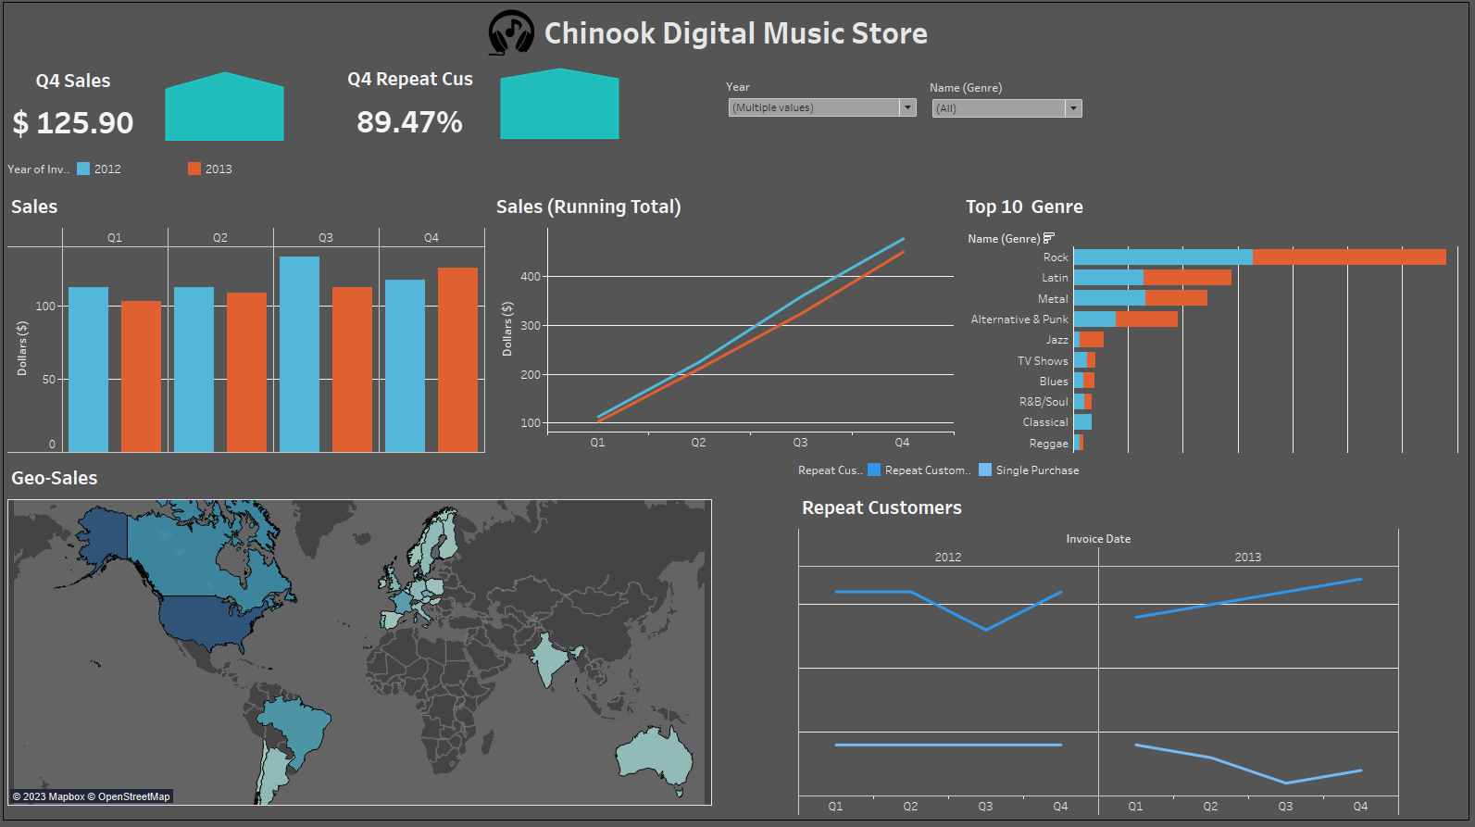The width and height of the screenshot is (1475, 827).
Task: Click the Q1 2013 orange sales bar
Action: click(x=141, y=376)
